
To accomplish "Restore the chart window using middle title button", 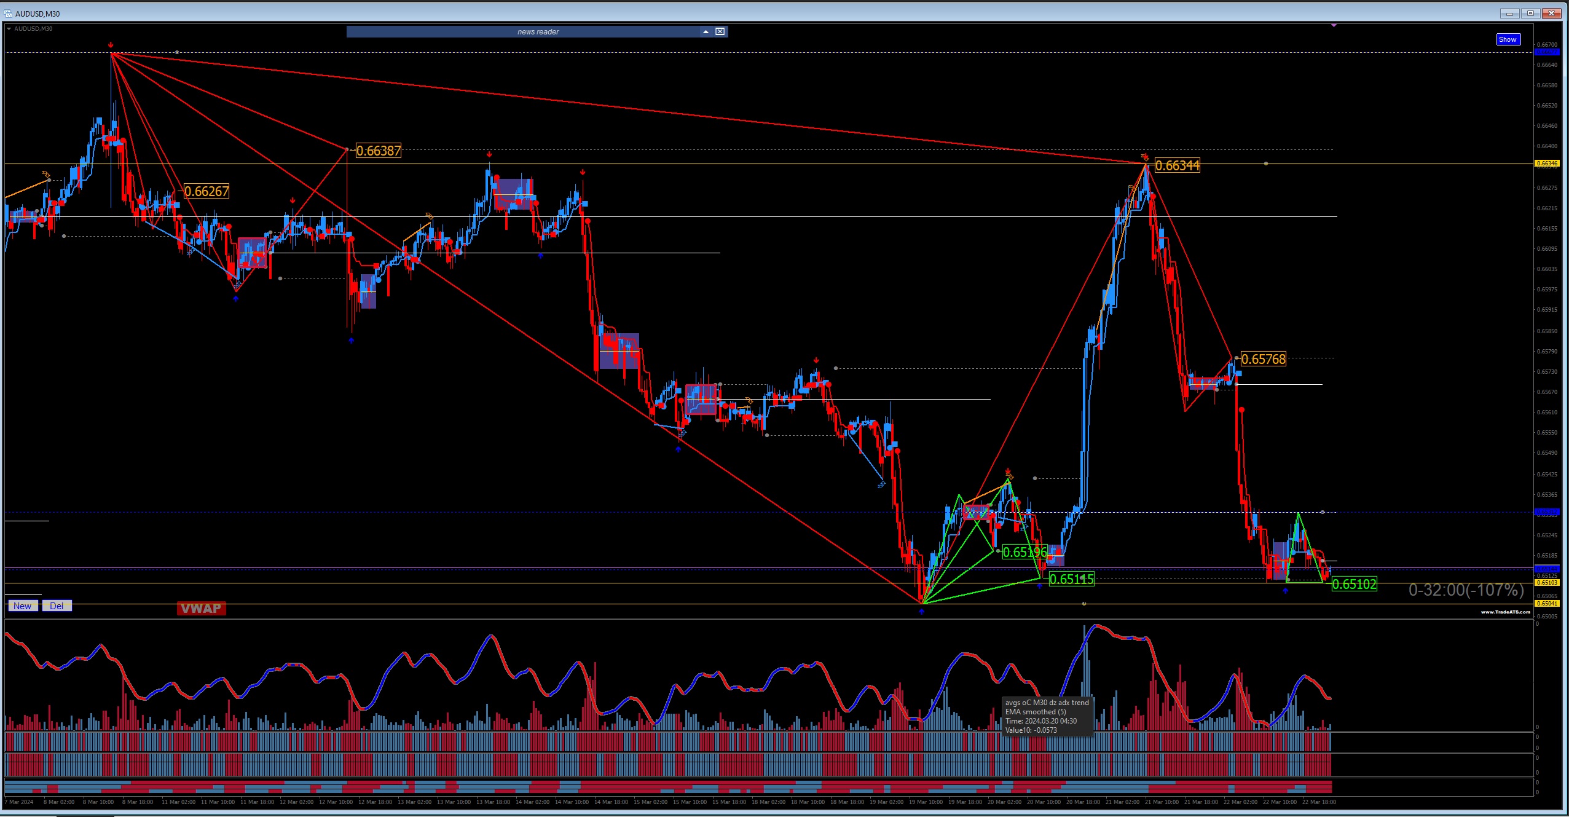I will coord(1530,13).
